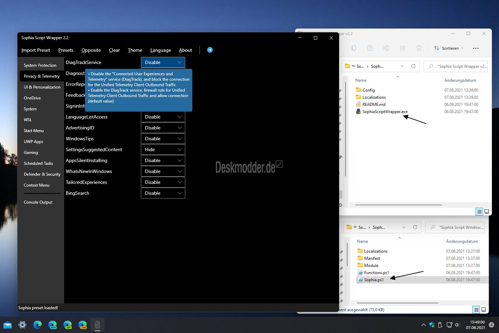Image resolution: width=499 pixels, height=333 pixels.
Task: Select the Opposite menu item
Action: tap(91, 50)
